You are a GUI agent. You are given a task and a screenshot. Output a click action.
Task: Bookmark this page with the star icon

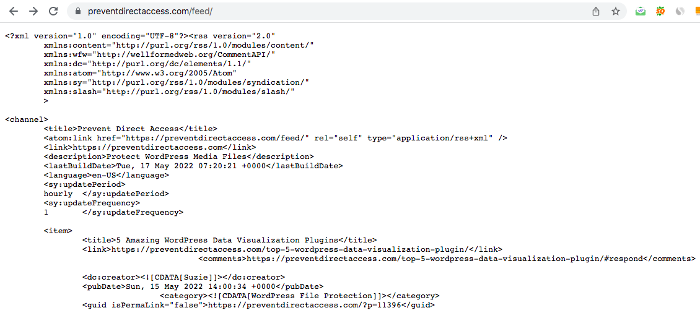tap(616, 12)
